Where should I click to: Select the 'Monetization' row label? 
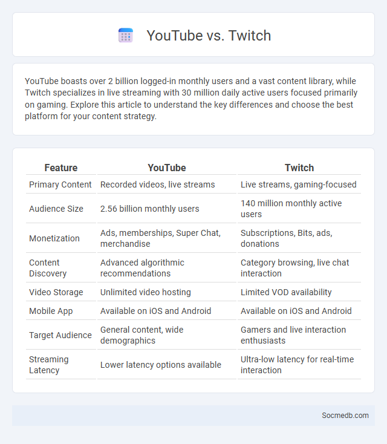click(54, 238)
